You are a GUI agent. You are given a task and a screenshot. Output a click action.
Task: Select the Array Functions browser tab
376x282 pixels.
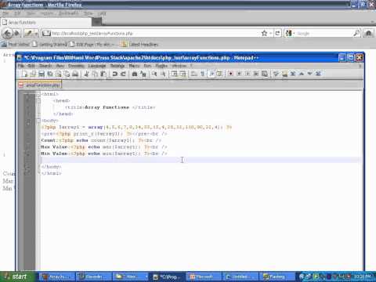(x=46, y=23)
